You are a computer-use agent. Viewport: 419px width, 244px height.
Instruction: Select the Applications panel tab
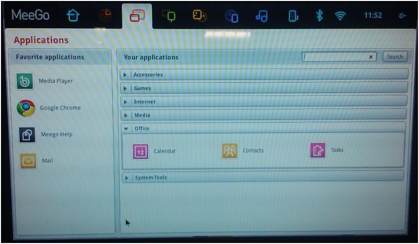point(137,15)
